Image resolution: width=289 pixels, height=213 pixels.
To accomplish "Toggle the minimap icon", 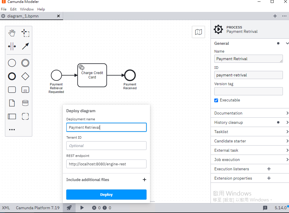I will (x=198, y=32).
